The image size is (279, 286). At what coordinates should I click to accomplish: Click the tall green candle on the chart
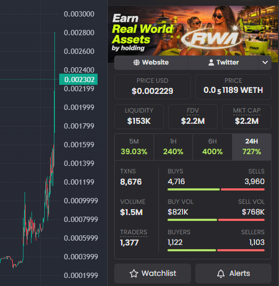pyautogui.click(x=54, y=82)
